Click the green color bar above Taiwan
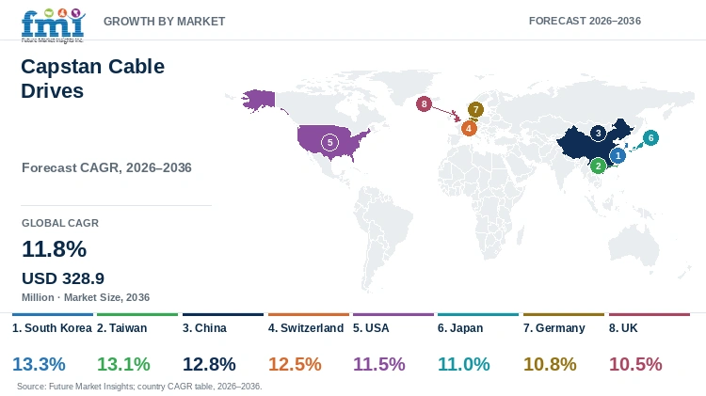 137,314
